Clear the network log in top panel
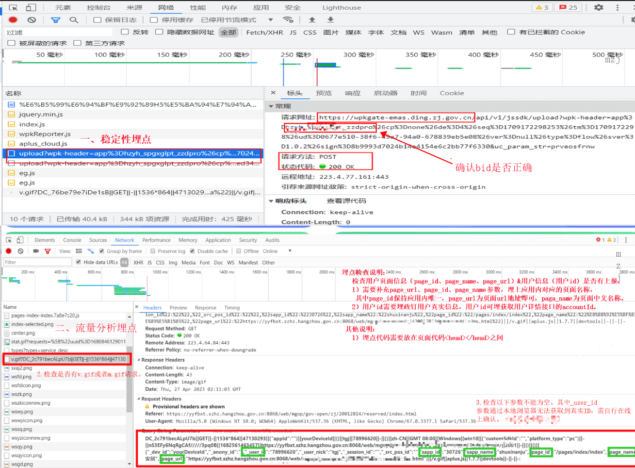Image resolution: width=635 pixels, height=468 pixels. point(31,20)
